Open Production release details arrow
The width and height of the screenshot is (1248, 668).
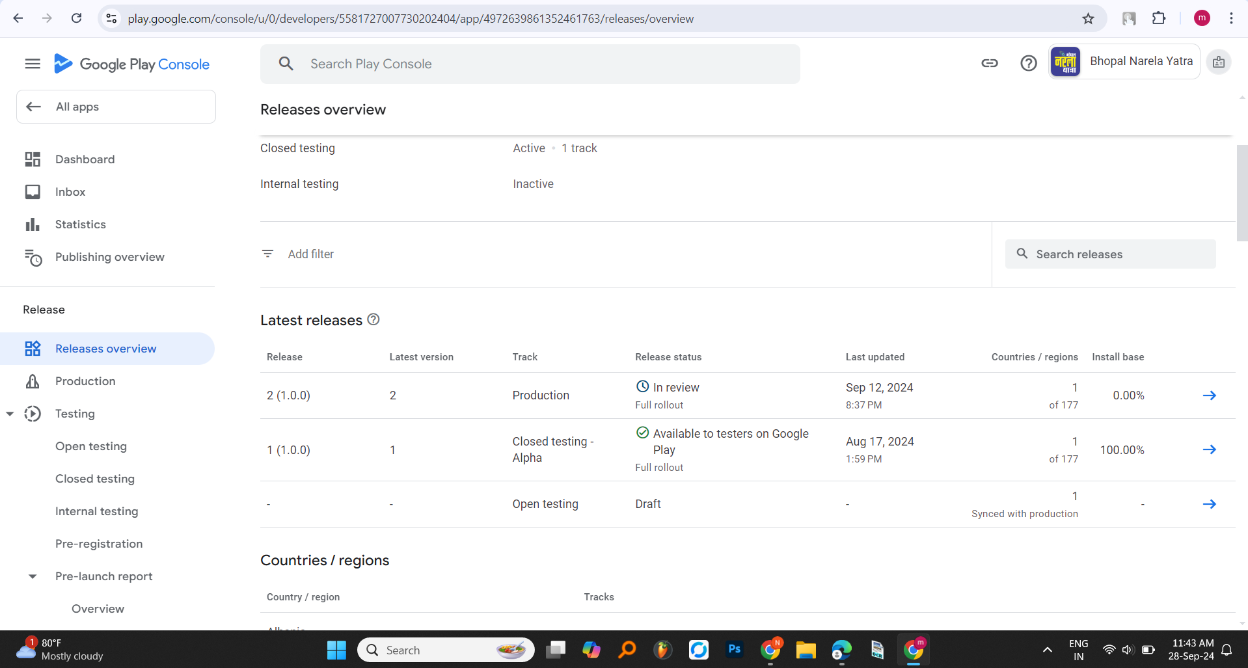click(x=1209, y=395)
